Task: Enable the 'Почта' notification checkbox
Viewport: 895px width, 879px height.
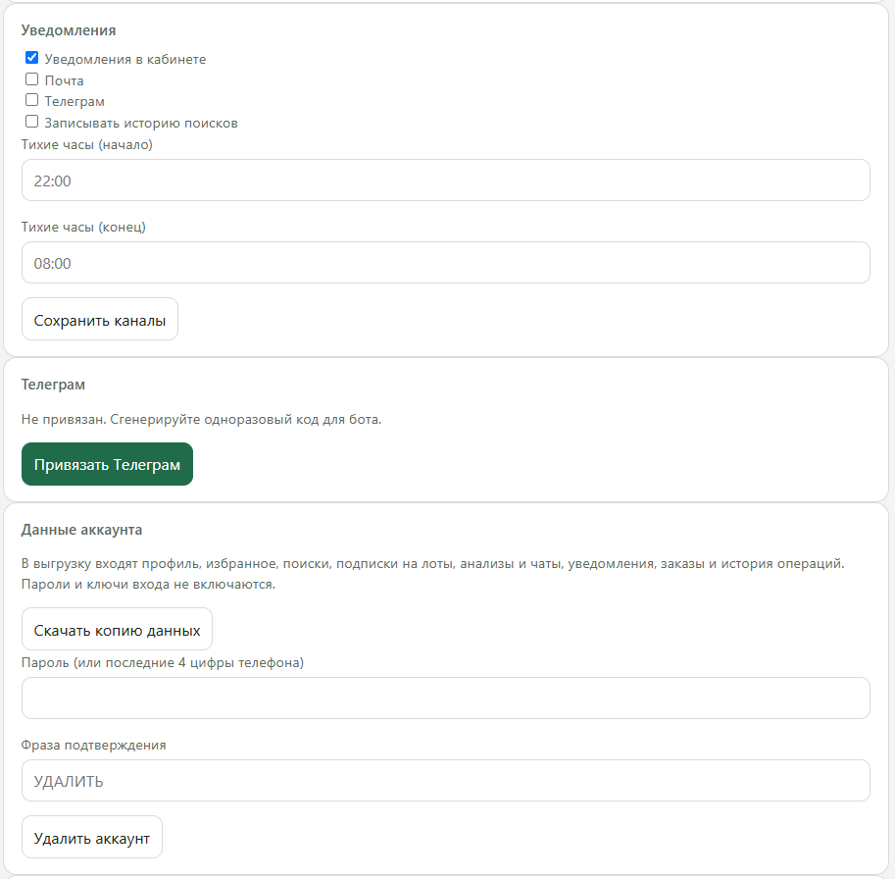Action: pyautogui.click(x=32, y=78)
